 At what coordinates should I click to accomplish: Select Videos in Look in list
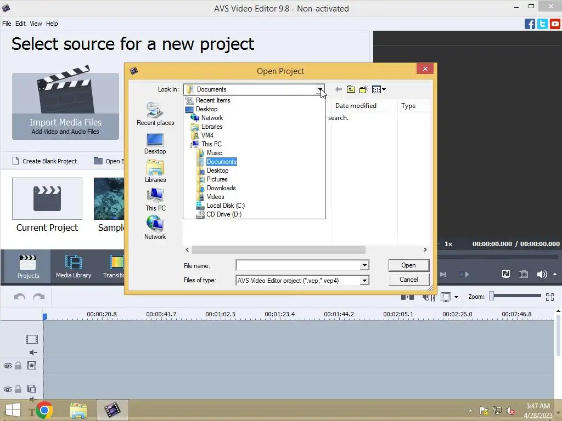coord(215,197)
